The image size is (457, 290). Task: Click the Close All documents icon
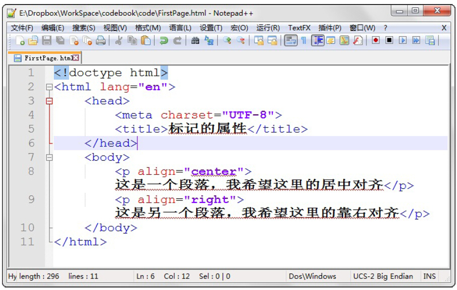[x=88, y=40]
